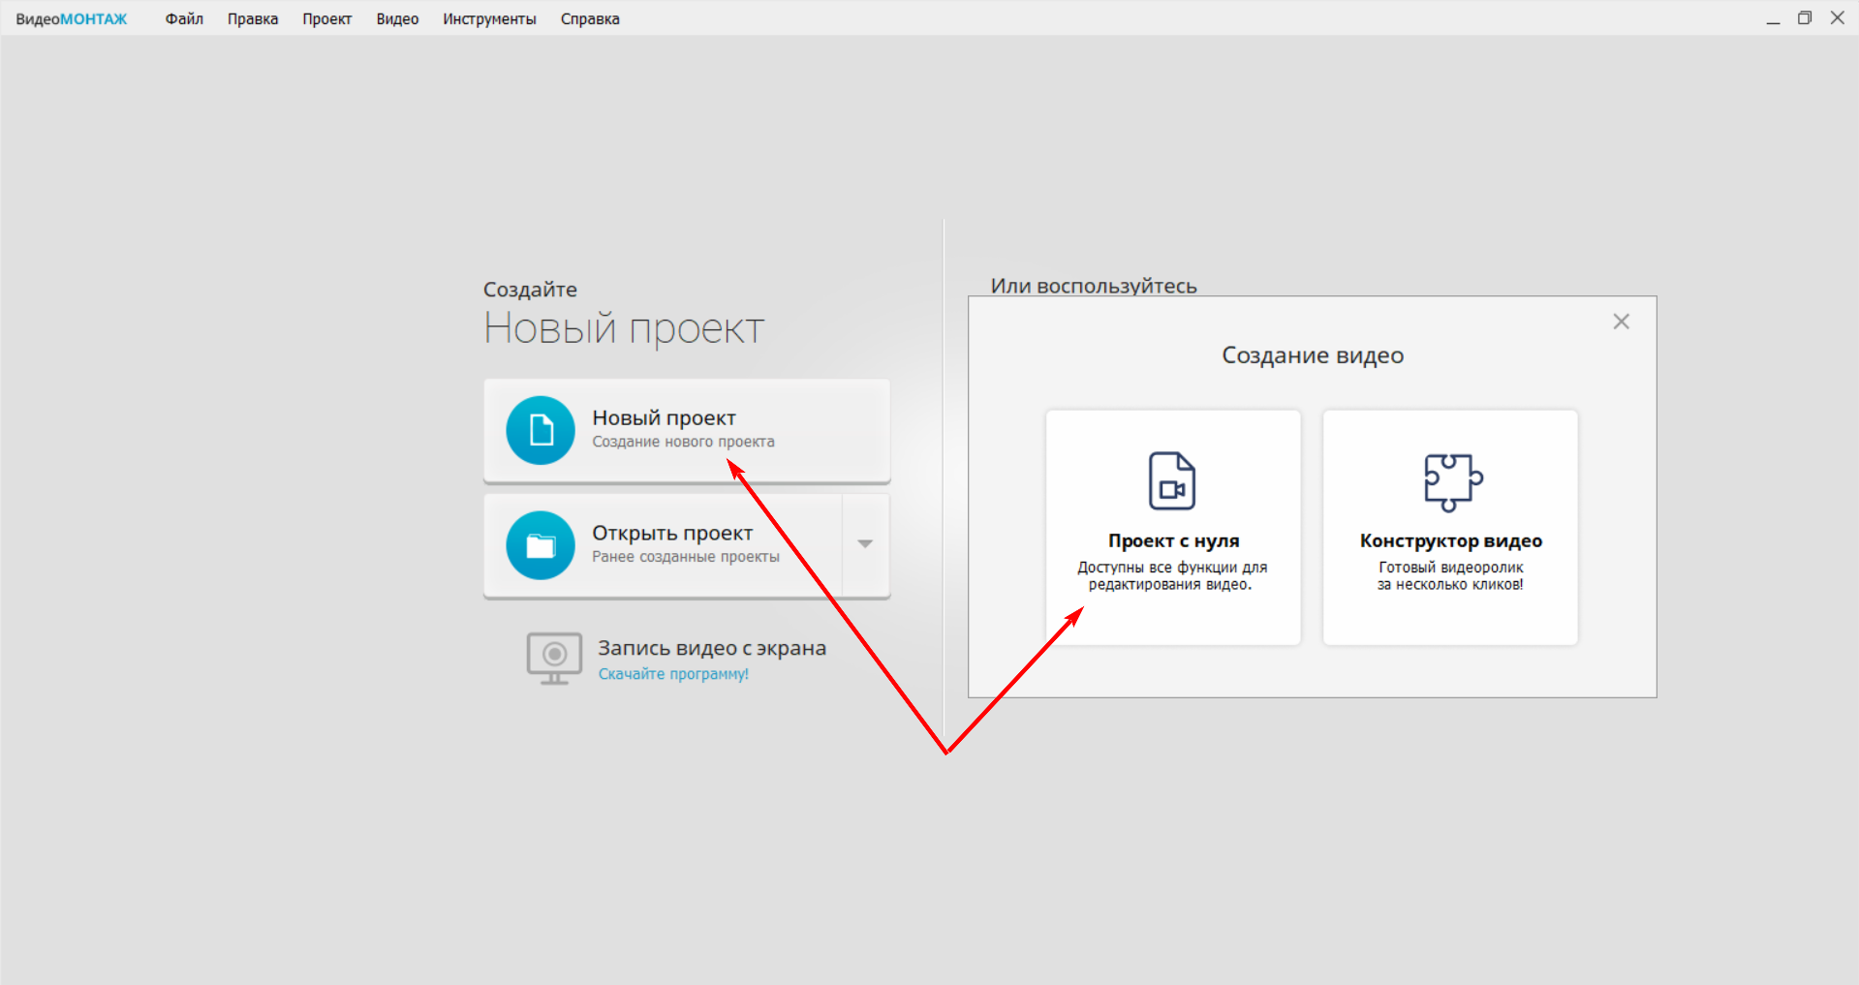Restore down the application window
The height and width of the screenshot is (985, 1859).
click(1805, 18)
